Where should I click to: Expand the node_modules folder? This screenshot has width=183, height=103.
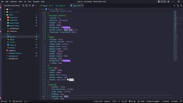[14, 12]
